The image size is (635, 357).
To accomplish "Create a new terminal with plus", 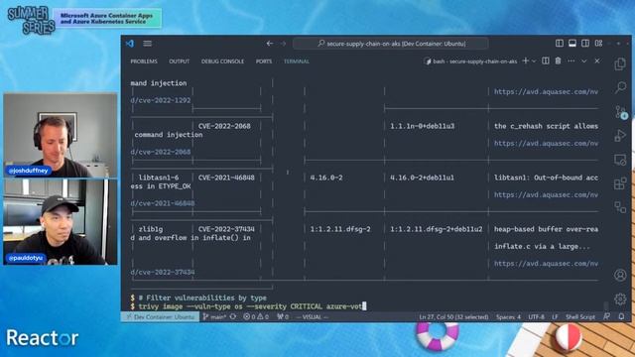I will click(526, 61).
